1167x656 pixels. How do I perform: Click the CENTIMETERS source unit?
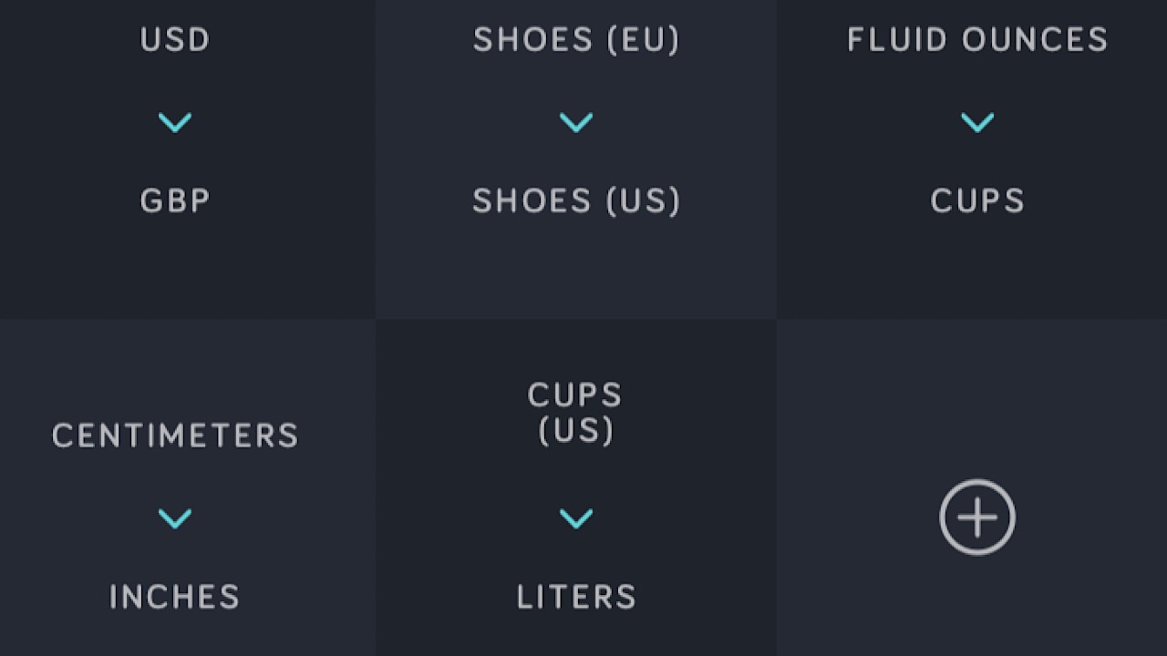174,436
